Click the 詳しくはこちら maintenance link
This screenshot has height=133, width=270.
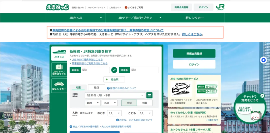192,34
